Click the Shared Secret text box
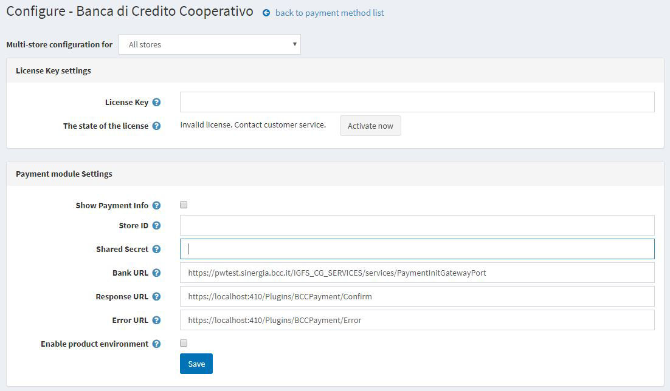 coord(417,249)
